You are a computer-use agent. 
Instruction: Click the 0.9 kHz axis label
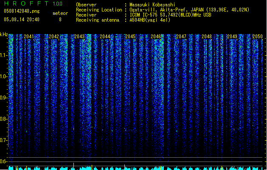(x=3, y=98)
